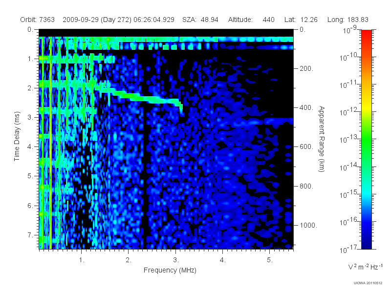
Task: Click the 'Lat: 12.26' value
Action: pos(301,20)
